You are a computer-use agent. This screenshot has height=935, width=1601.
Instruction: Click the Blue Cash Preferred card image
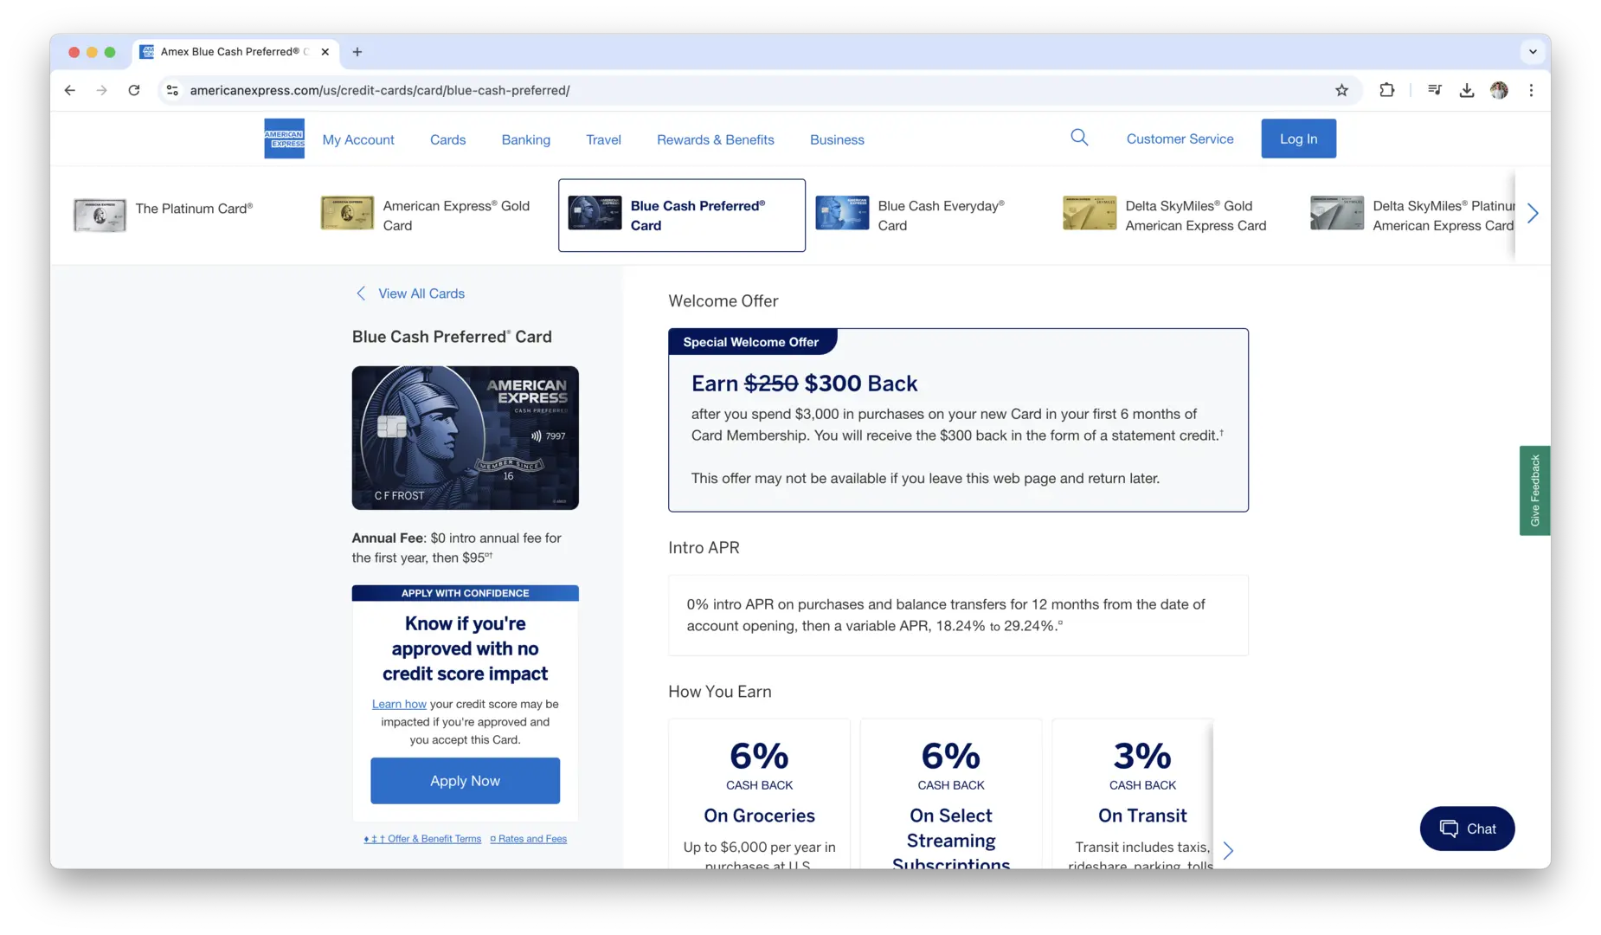pyautogui.click(x=465, y=437)
